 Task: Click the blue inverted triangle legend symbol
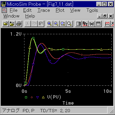point(37,97)
